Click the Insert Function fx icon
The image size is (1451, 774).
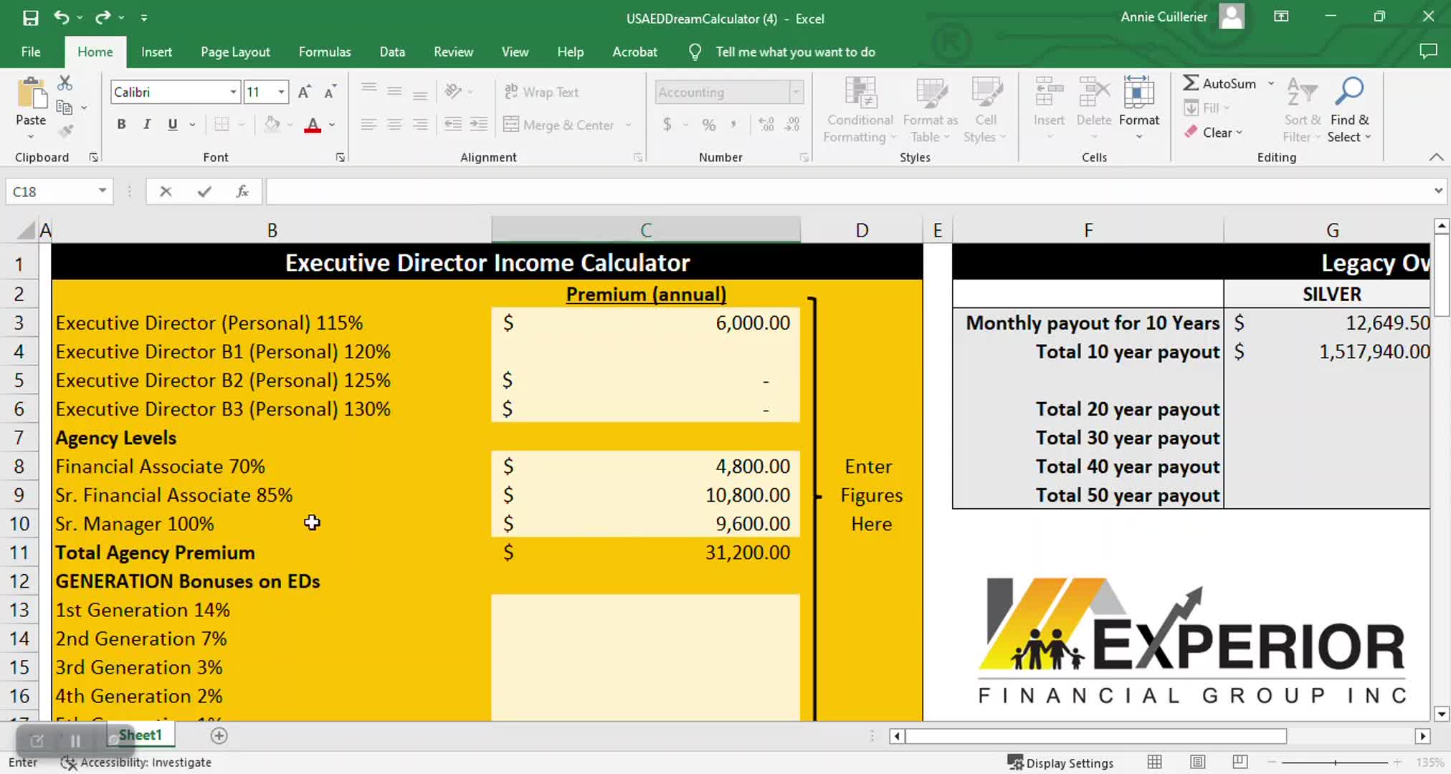(242, 191)
